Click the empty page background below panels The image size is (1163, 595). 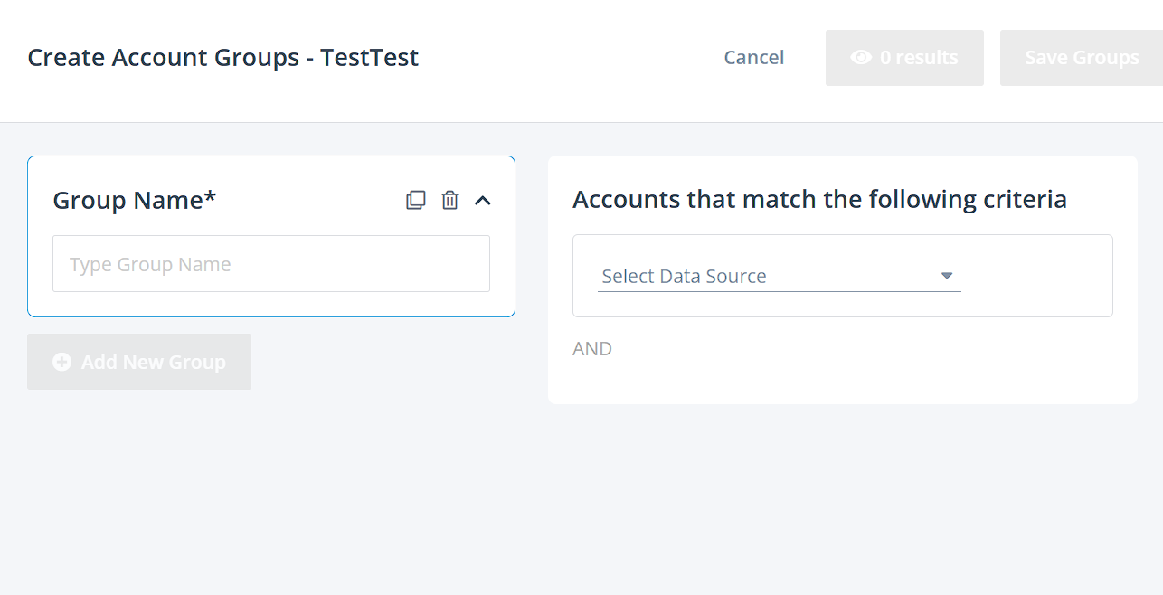579,506
